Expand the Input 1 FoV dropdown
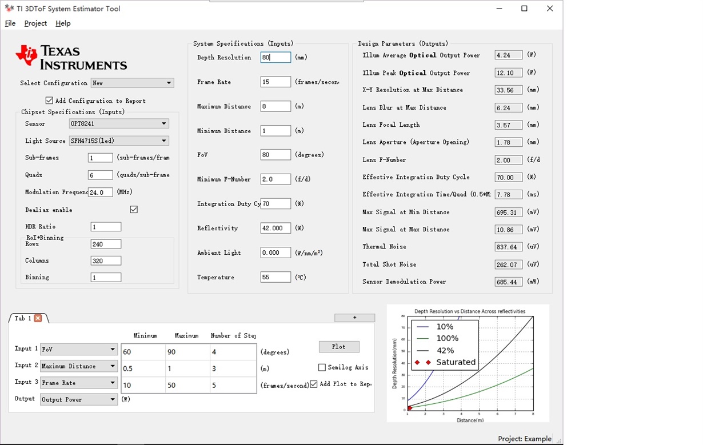 pos(79,349)
